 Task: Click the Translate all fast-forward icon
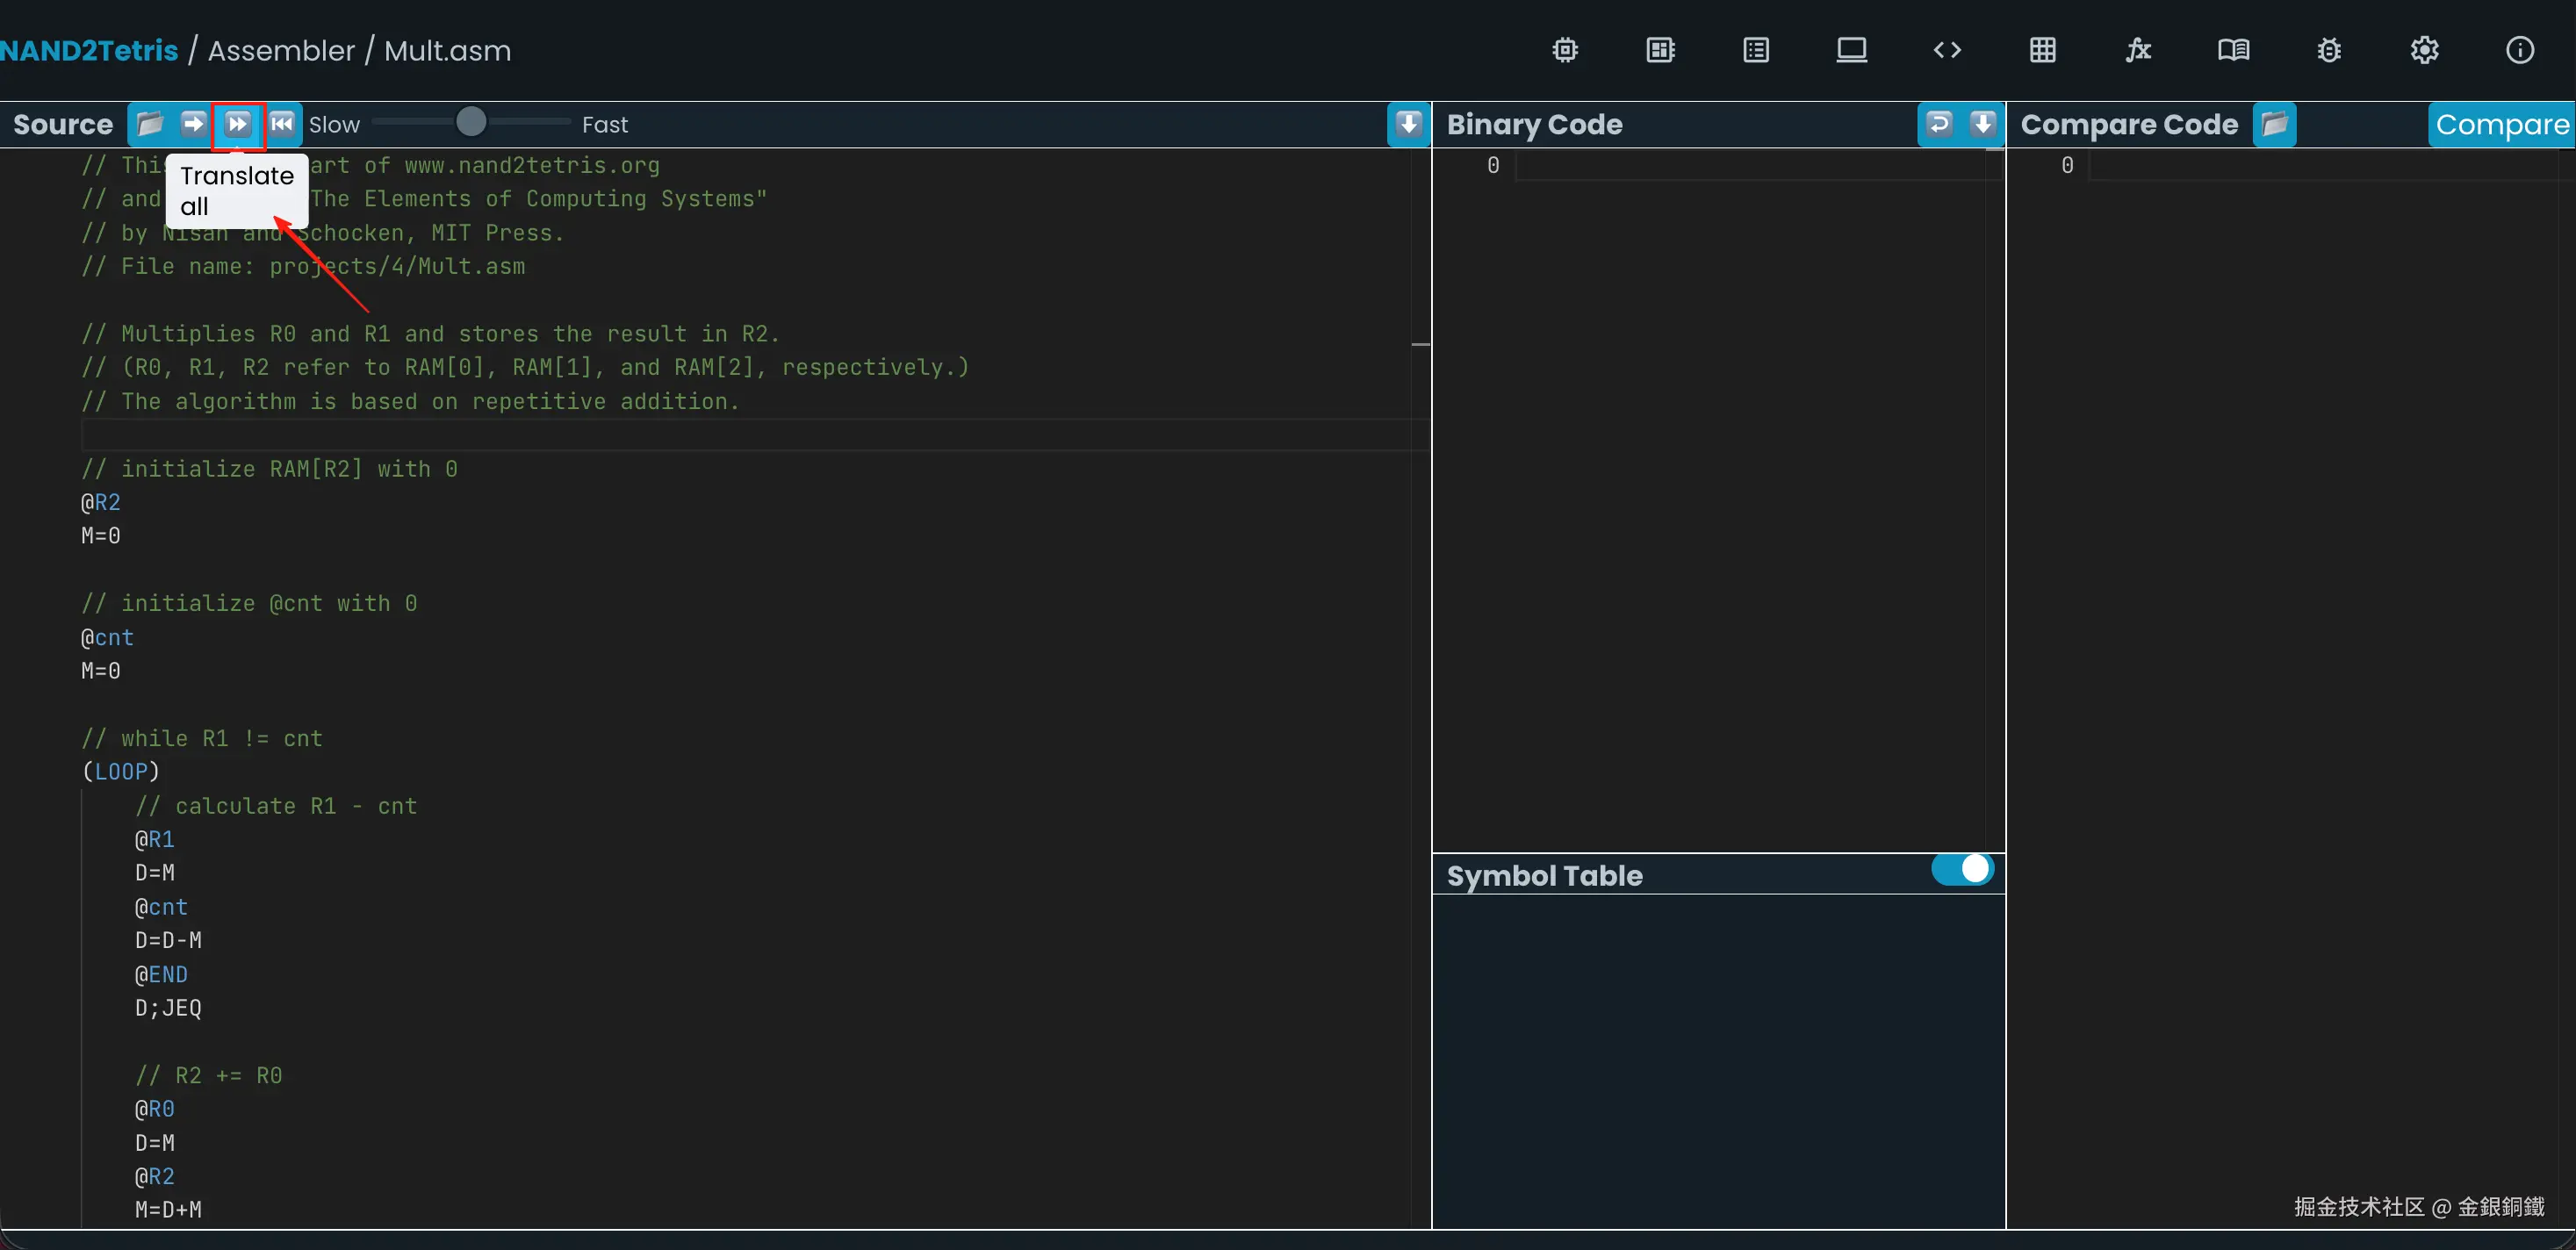click(238, 124)
